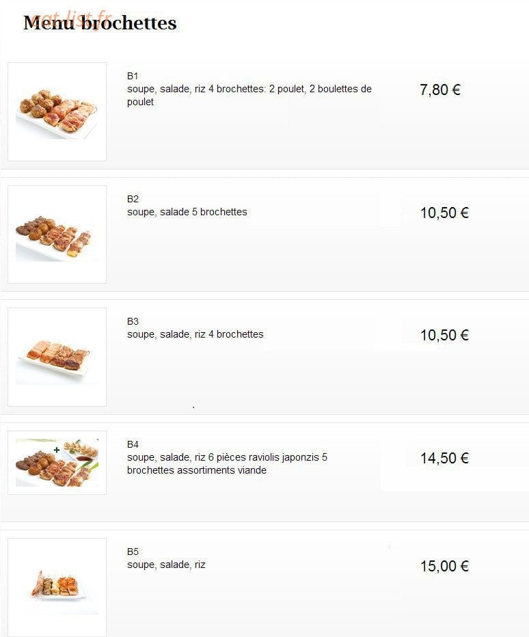Screen dimensions: 529x637
Task: Select the B1 item code label
Action: (133, 76)
